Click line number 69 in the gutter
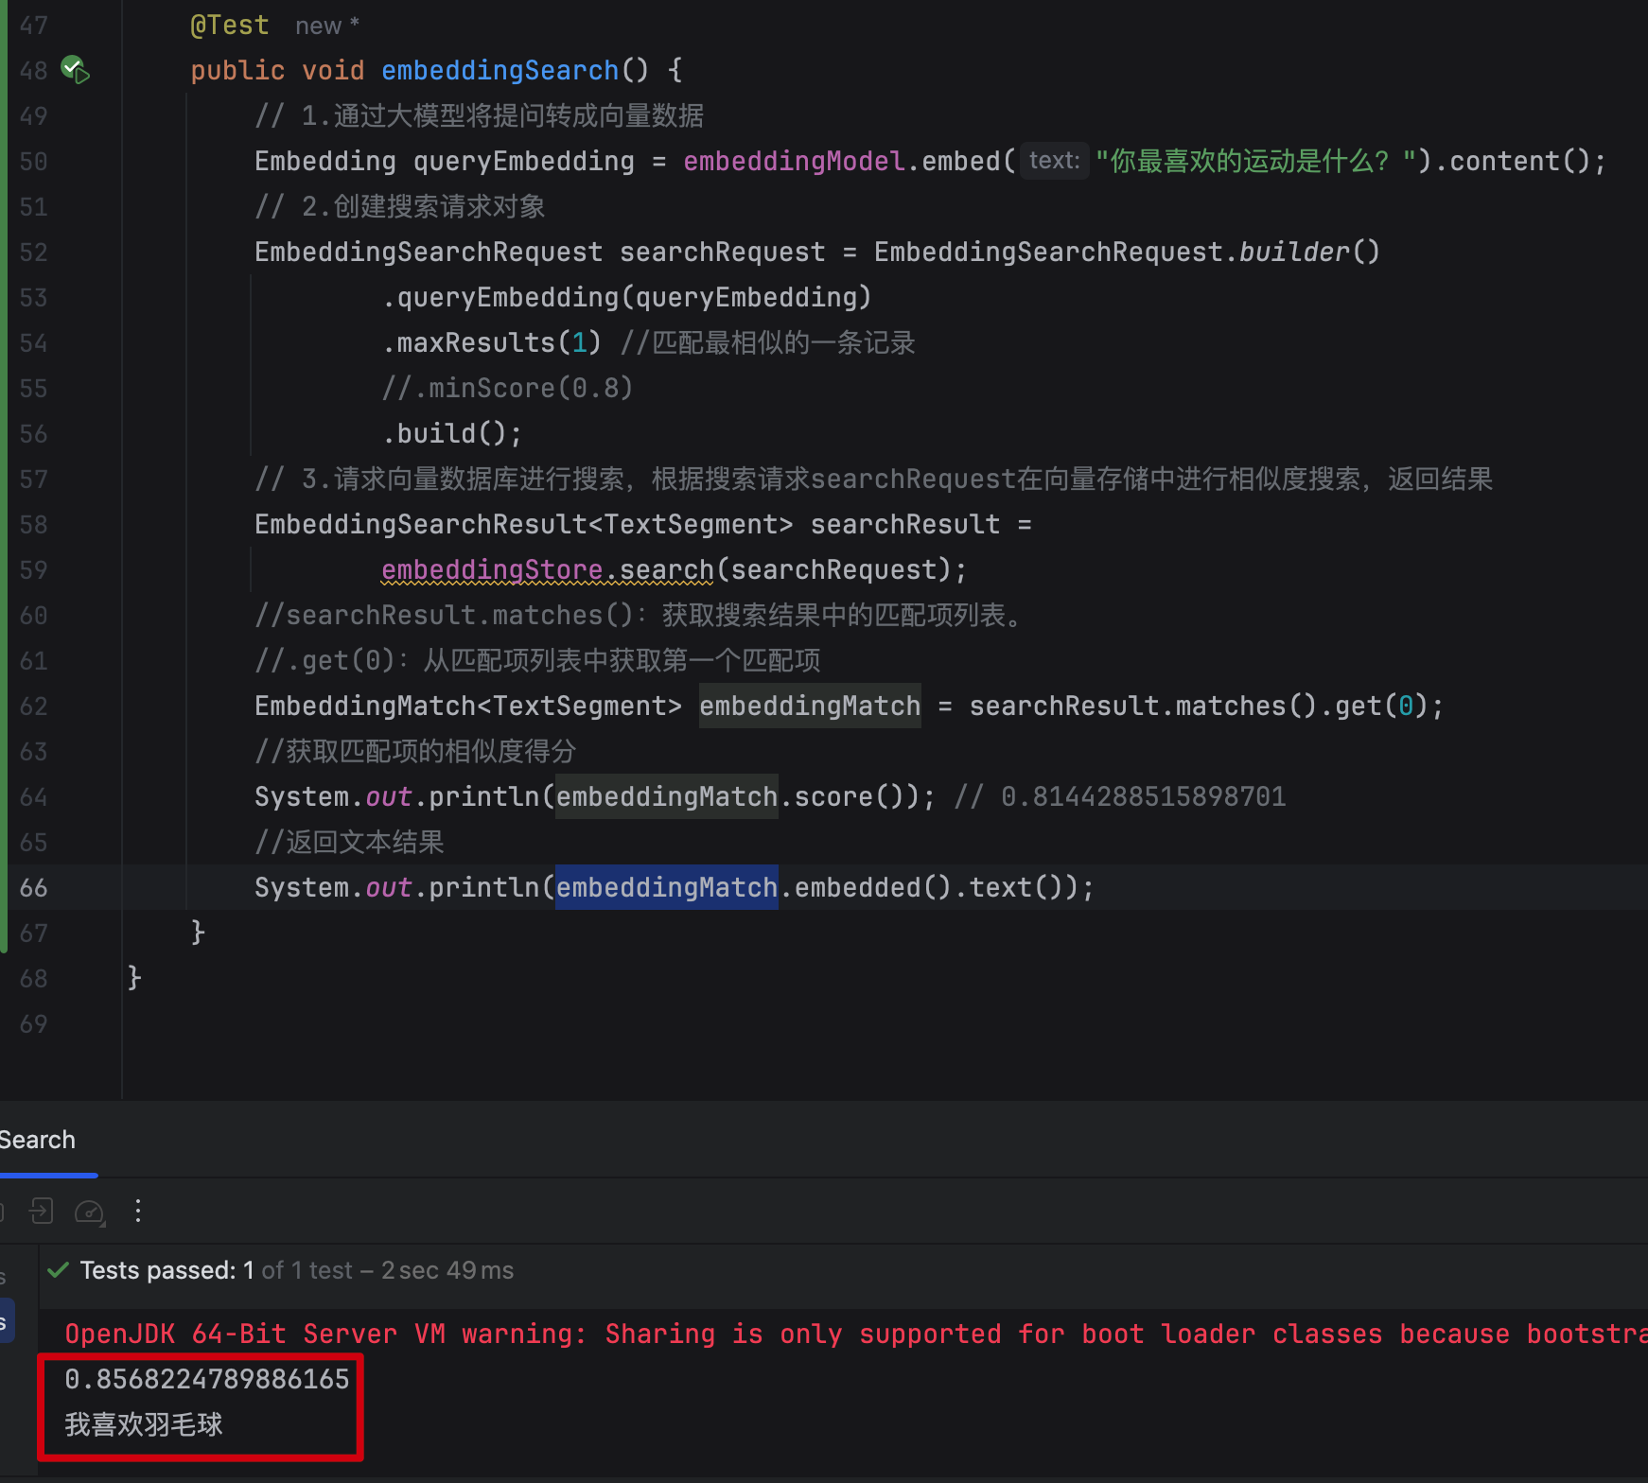The width and height of the screenshot is (1648, 1483). coord(33,1023)
